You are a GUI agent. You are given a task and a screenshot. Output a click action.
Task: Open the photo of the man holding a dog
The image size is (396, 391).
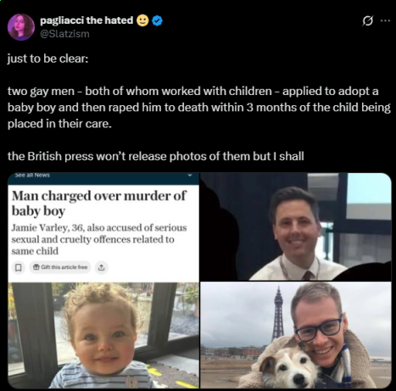(296, 335)
